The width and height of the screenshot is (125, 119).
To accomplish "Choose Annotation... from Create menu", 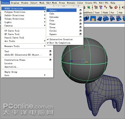I will 12,67.
